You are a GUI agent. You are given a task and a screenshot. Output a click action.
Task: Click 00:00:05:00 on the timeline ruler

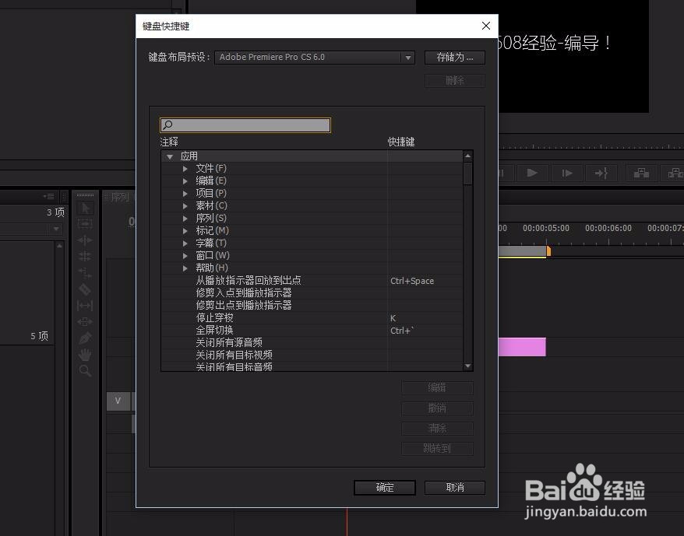pyautogui.click(x=545, y=228)
